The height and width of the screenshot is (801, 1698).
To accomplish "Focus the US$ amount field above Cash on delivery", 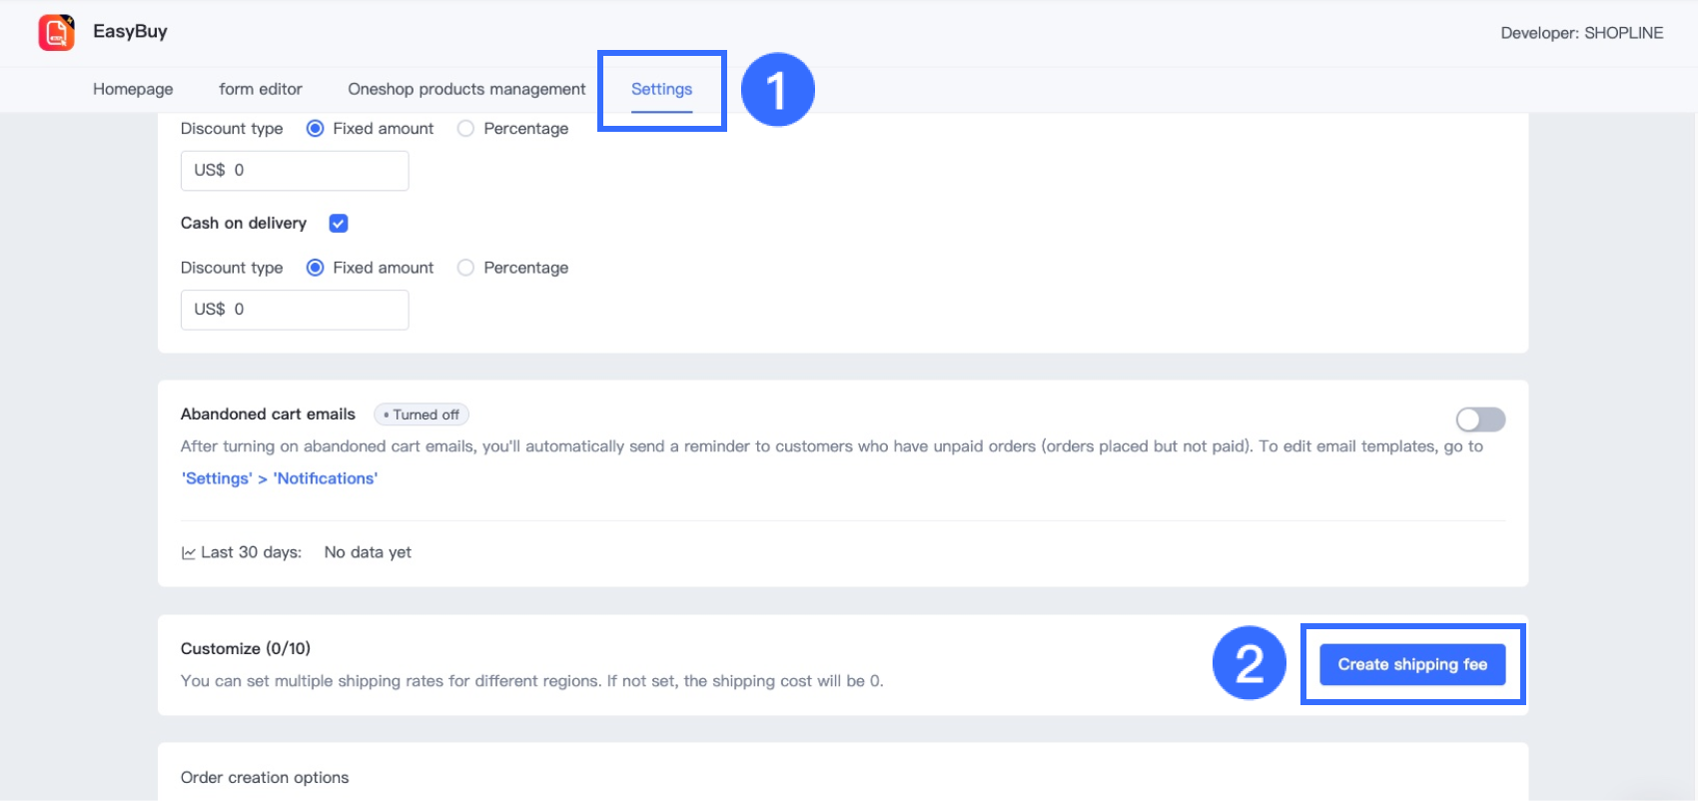I will 295,171.
